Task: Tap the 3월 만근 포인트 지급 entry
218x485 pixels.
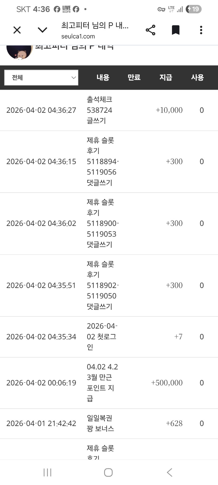Action: tap(102, 383)
